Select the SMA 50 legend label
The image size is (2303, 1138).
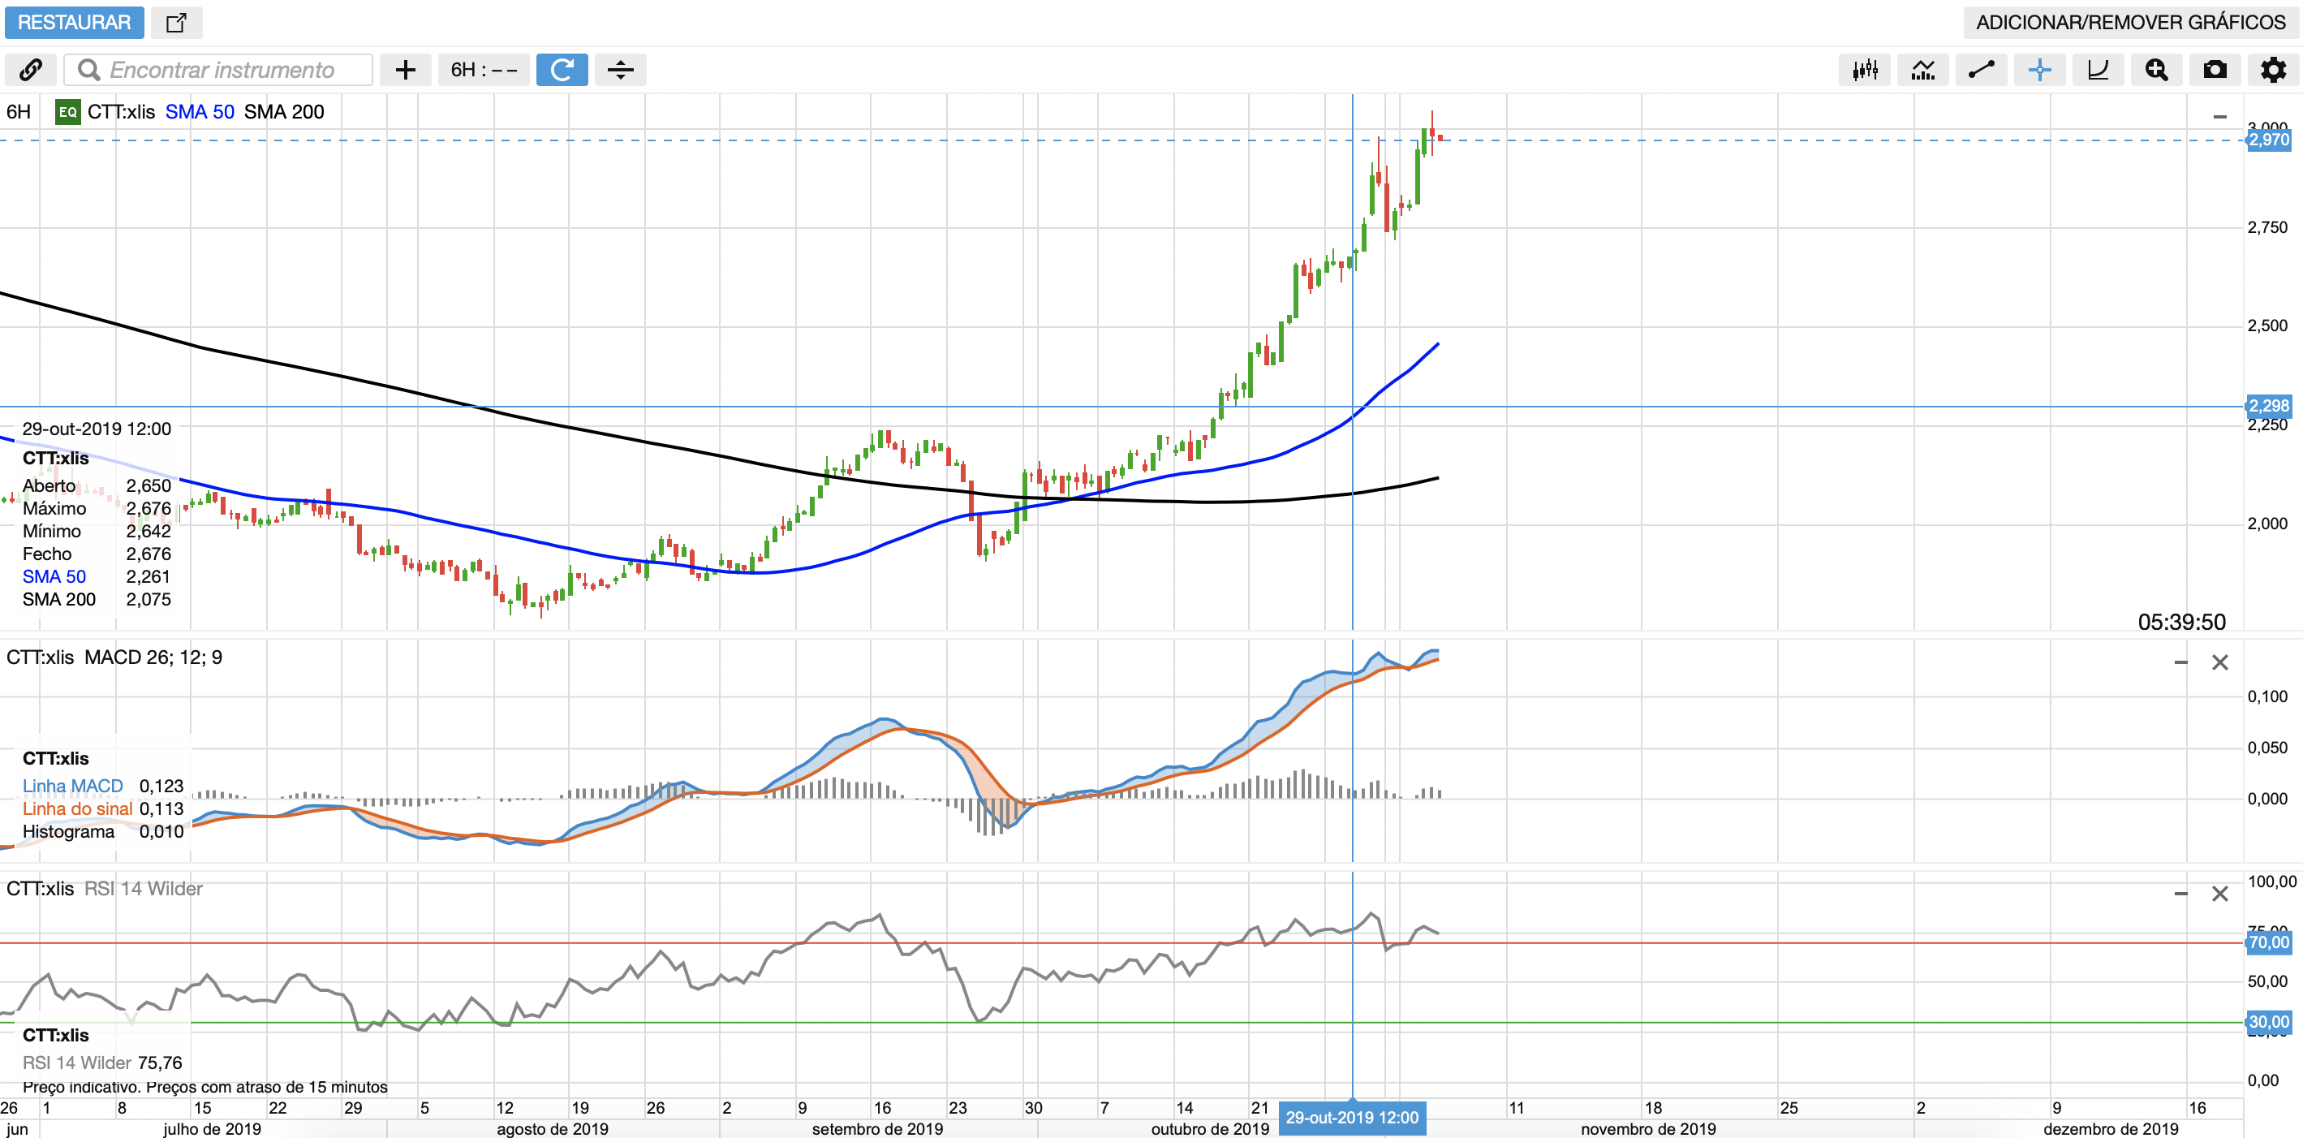[200, 112]
